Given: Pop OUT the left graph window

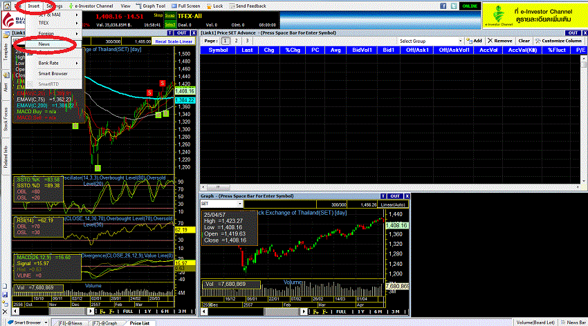Looking at the screenshot, I should tap(182, 33).
